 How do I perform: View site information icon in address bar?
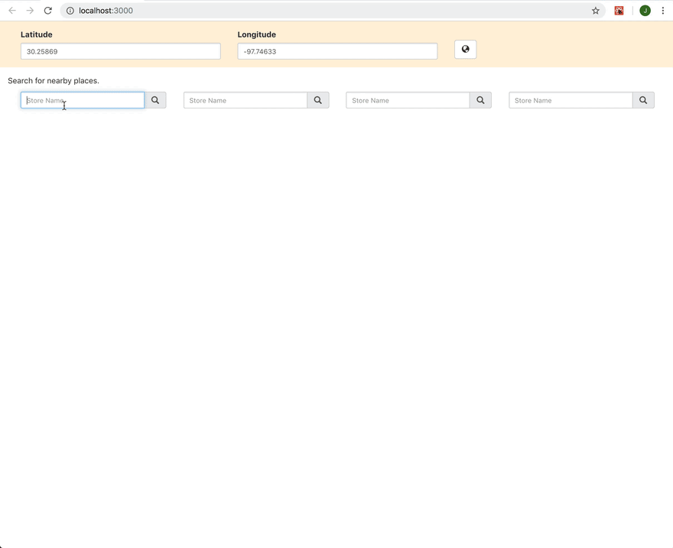[70, 11]
